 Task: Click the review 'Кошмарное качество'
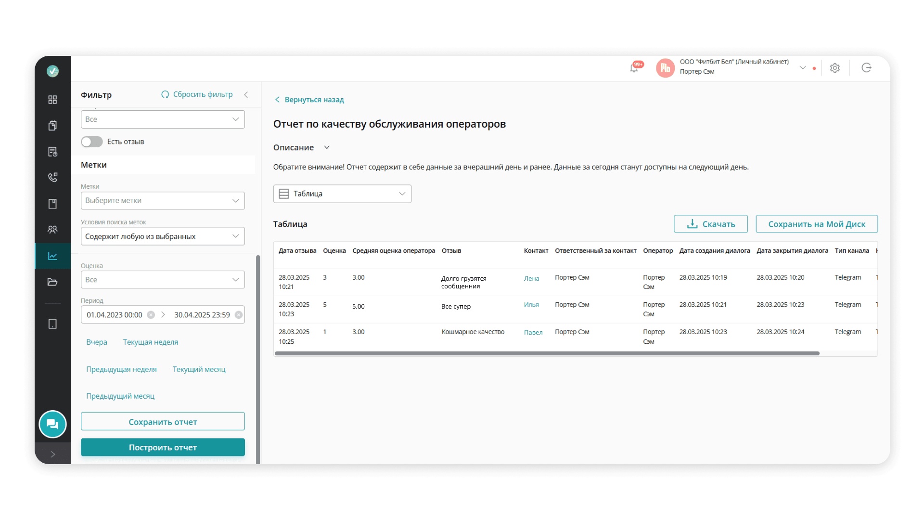473,332
